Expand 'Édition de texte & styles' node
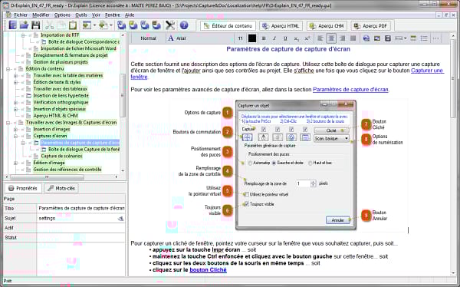The image size is (460, 287). (16, 82)
